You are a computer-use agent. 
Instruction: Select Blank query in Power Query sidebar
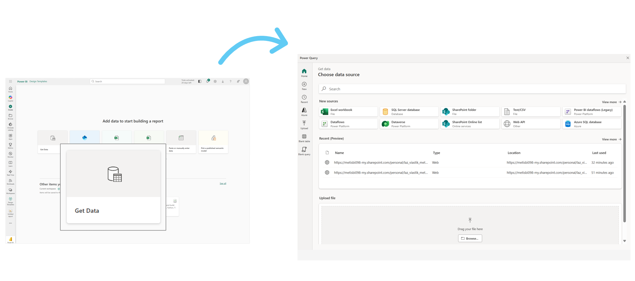[x=304, y=151]
